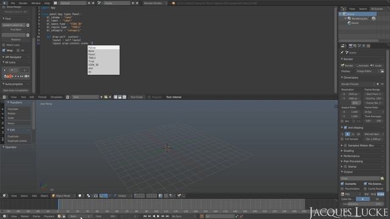Collapse the All Icons panel
Screen dimensions: 390x219
9,62
